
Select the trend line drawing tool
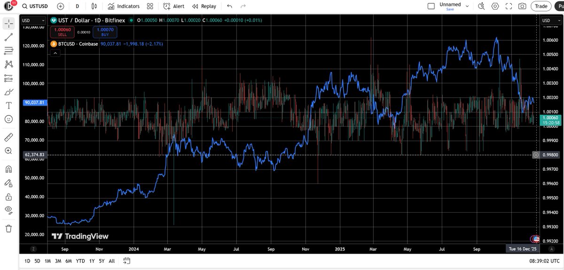point(8,37)
